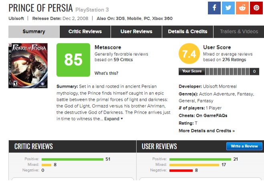Click the green 85 Metascore badge
Viewport: 264px width, 181px height.
pos(73,60)
